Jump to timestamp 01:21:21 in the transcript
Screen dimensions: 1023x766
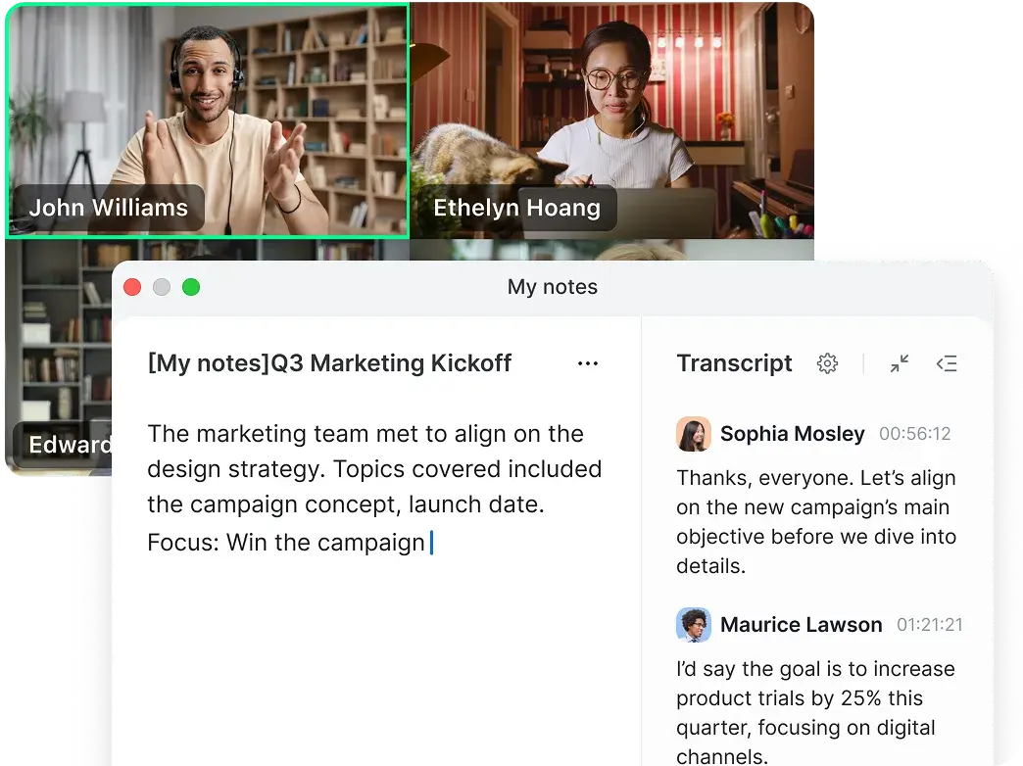tap(929, 625)
